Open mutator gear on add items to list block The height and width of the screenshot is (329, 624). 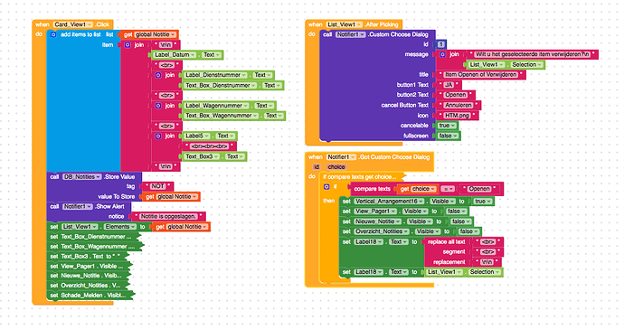pos(53,34)
